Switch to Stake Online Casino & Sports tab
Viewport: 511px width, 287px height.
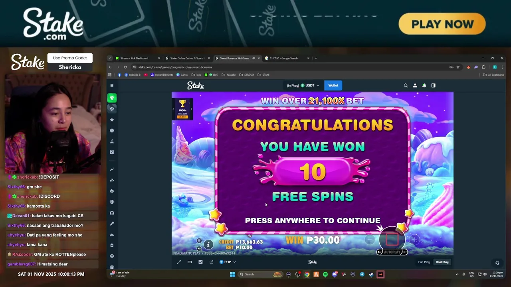click(187, 58)
